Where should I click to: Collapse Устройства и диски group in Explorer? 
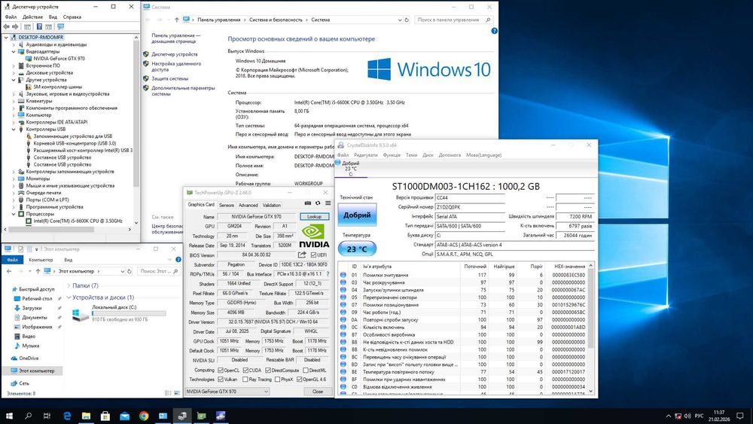69,297
